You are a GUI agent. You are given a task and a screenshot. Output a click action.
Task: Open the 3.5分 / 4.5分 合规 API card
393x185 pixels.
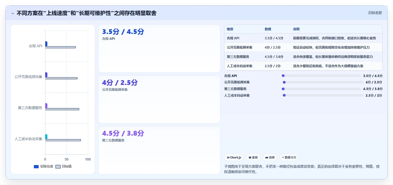point(159,49)
